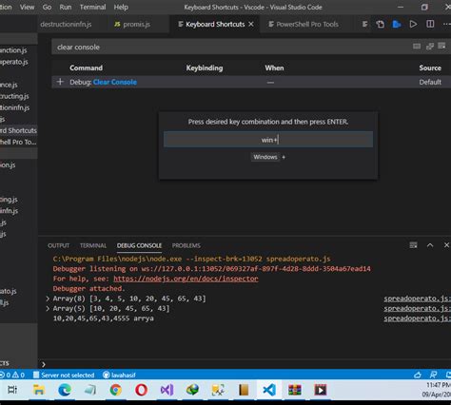Click the When column header

(x=274, y=67)
